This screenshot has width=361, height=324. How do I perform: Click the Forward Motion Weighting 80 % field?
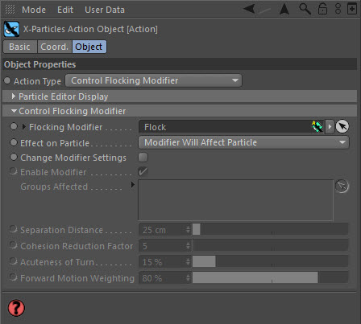click(162, 278)
